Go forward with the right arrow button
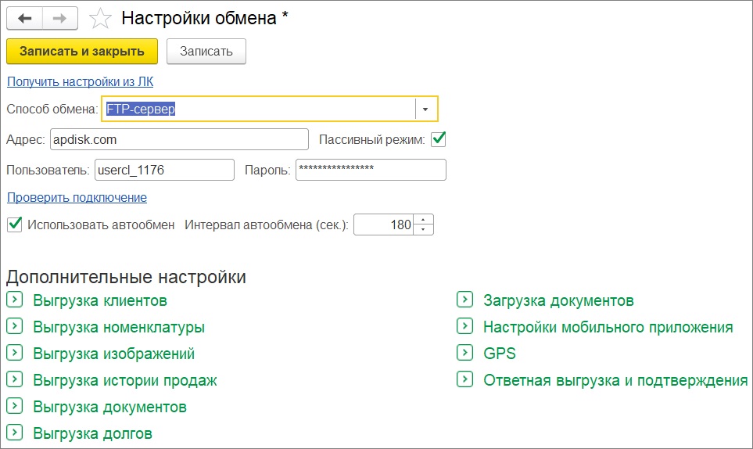The width and height of the screenshot is (753, 449). (60, 19)
